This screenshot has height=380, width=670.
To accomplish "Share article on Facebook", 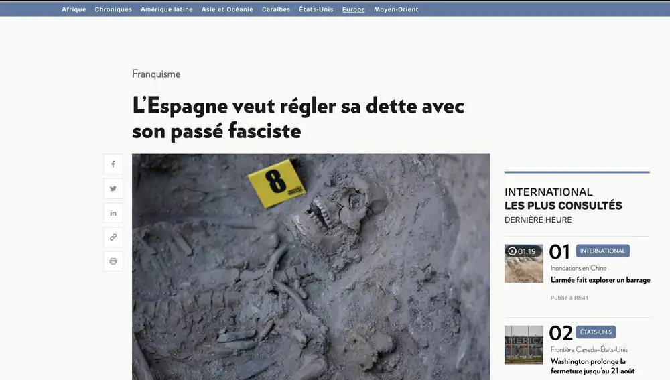I will [113, 164].
